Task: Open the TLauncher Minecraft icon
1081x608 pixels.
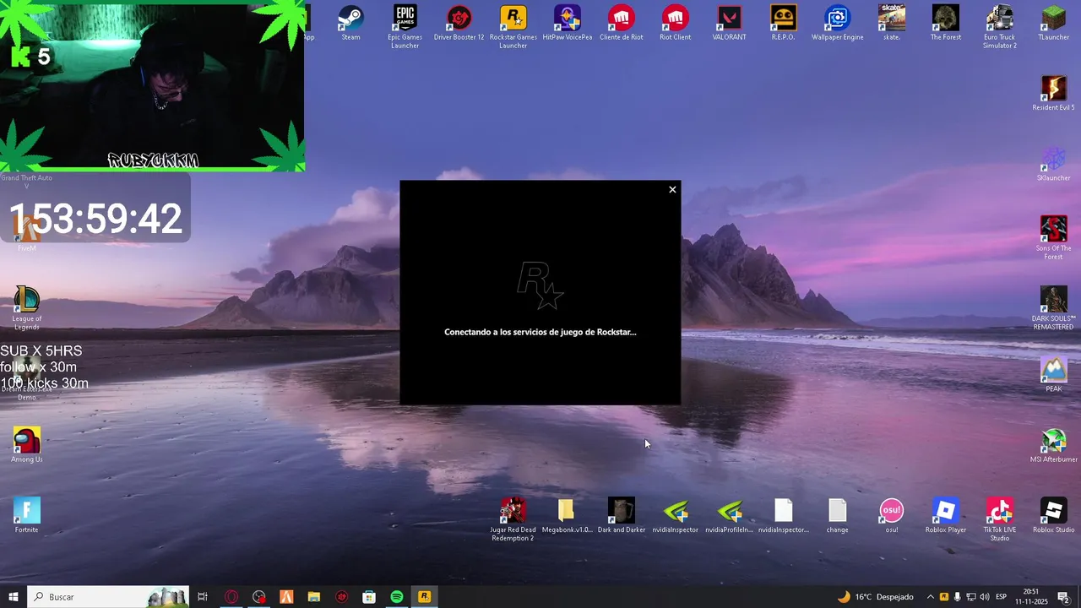Action: coord(1053,23)
